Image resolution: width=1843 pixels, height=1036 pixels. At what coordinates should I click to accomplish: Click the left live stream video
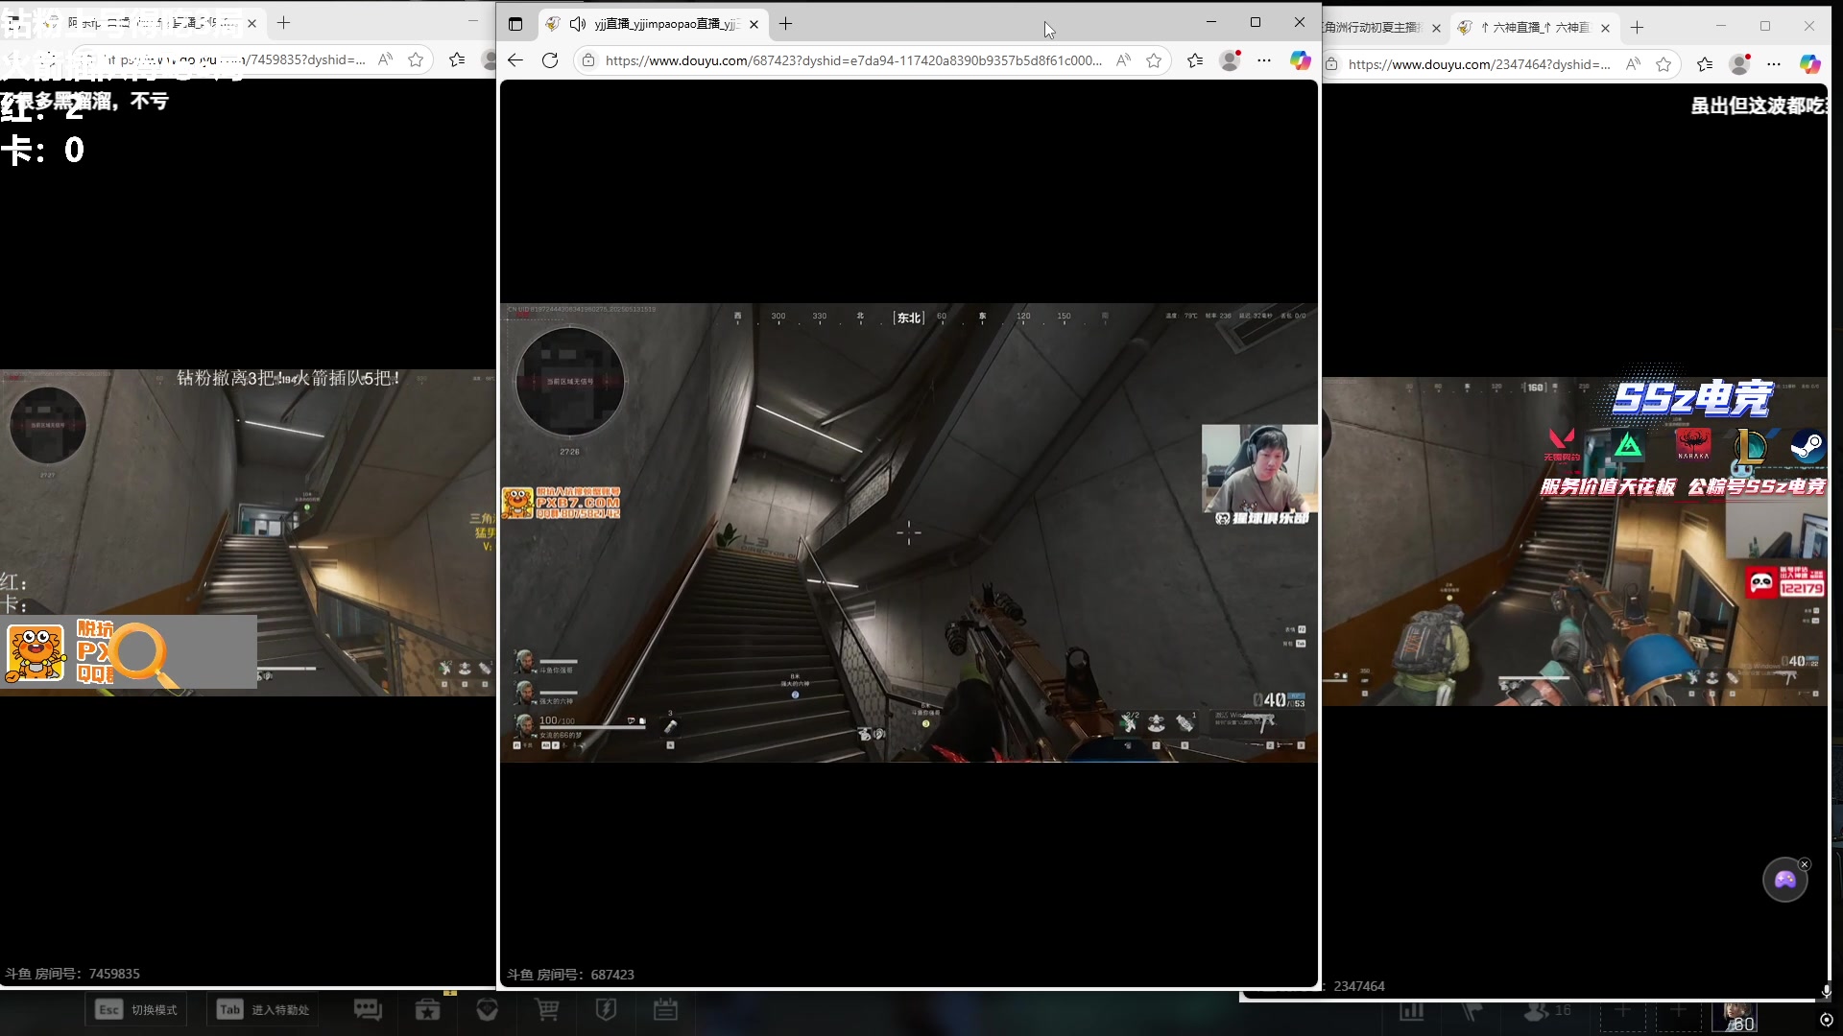(248, 532)
